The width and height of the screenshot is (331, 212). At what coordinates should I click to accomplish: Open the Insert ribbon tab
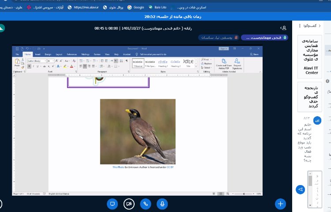tap(38, 54)
